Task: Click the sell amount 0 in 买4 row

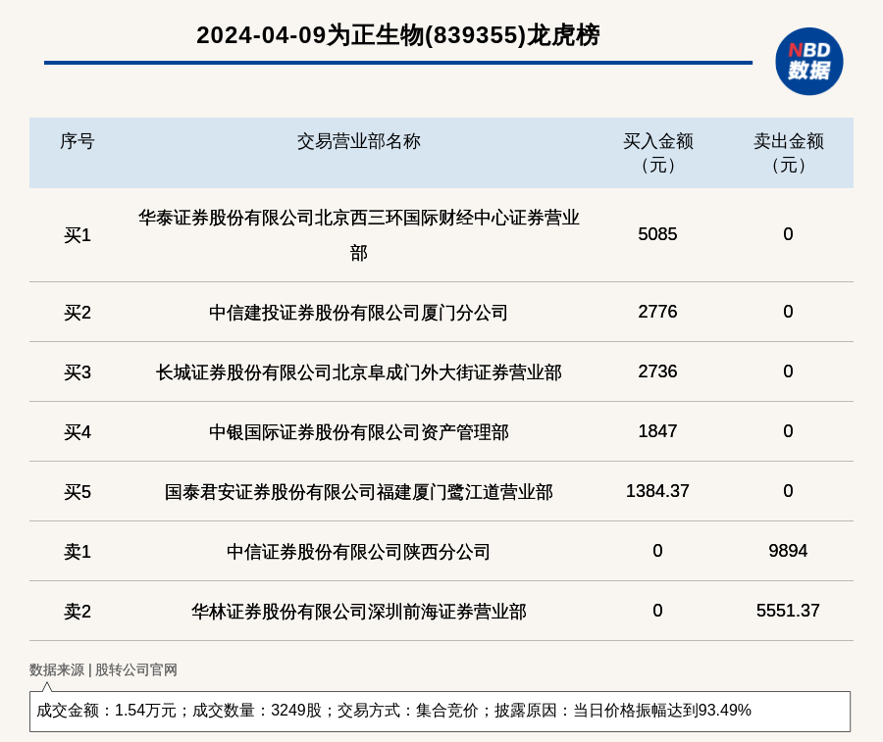Action: click(788, 431)
